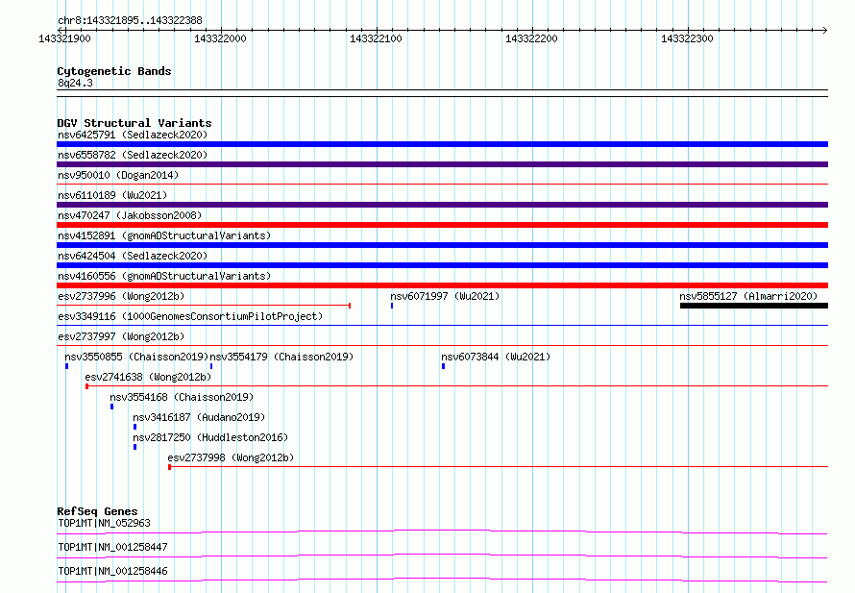Click ruler position 143322200

coord(531,38)
